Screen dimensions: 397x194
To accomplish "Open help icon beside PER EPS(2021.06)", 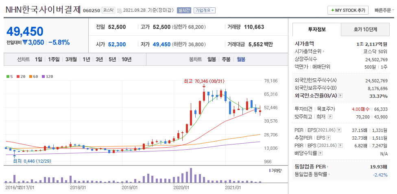I will pos(339,130).
